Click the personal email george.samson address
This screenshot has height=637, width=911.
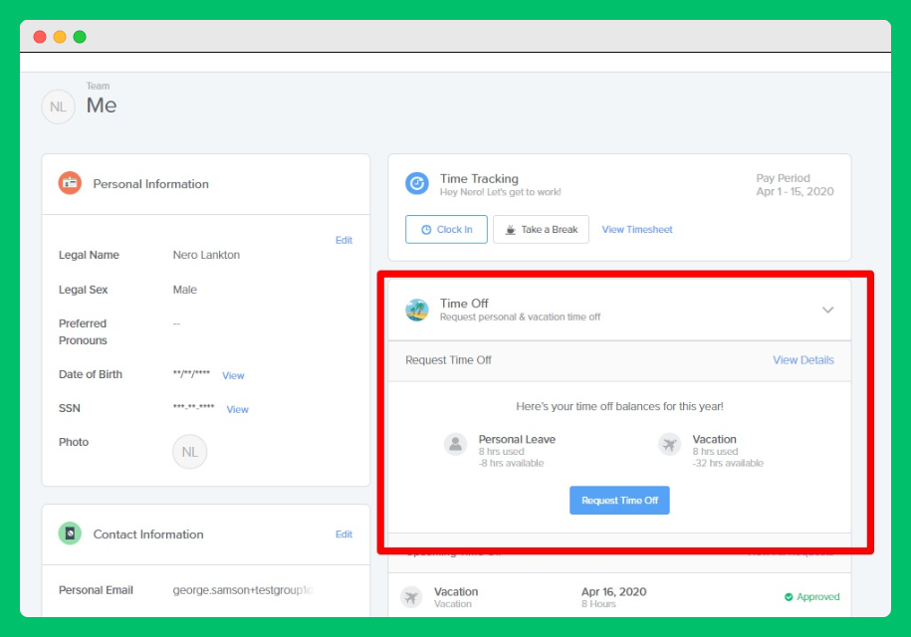[243, 590]
